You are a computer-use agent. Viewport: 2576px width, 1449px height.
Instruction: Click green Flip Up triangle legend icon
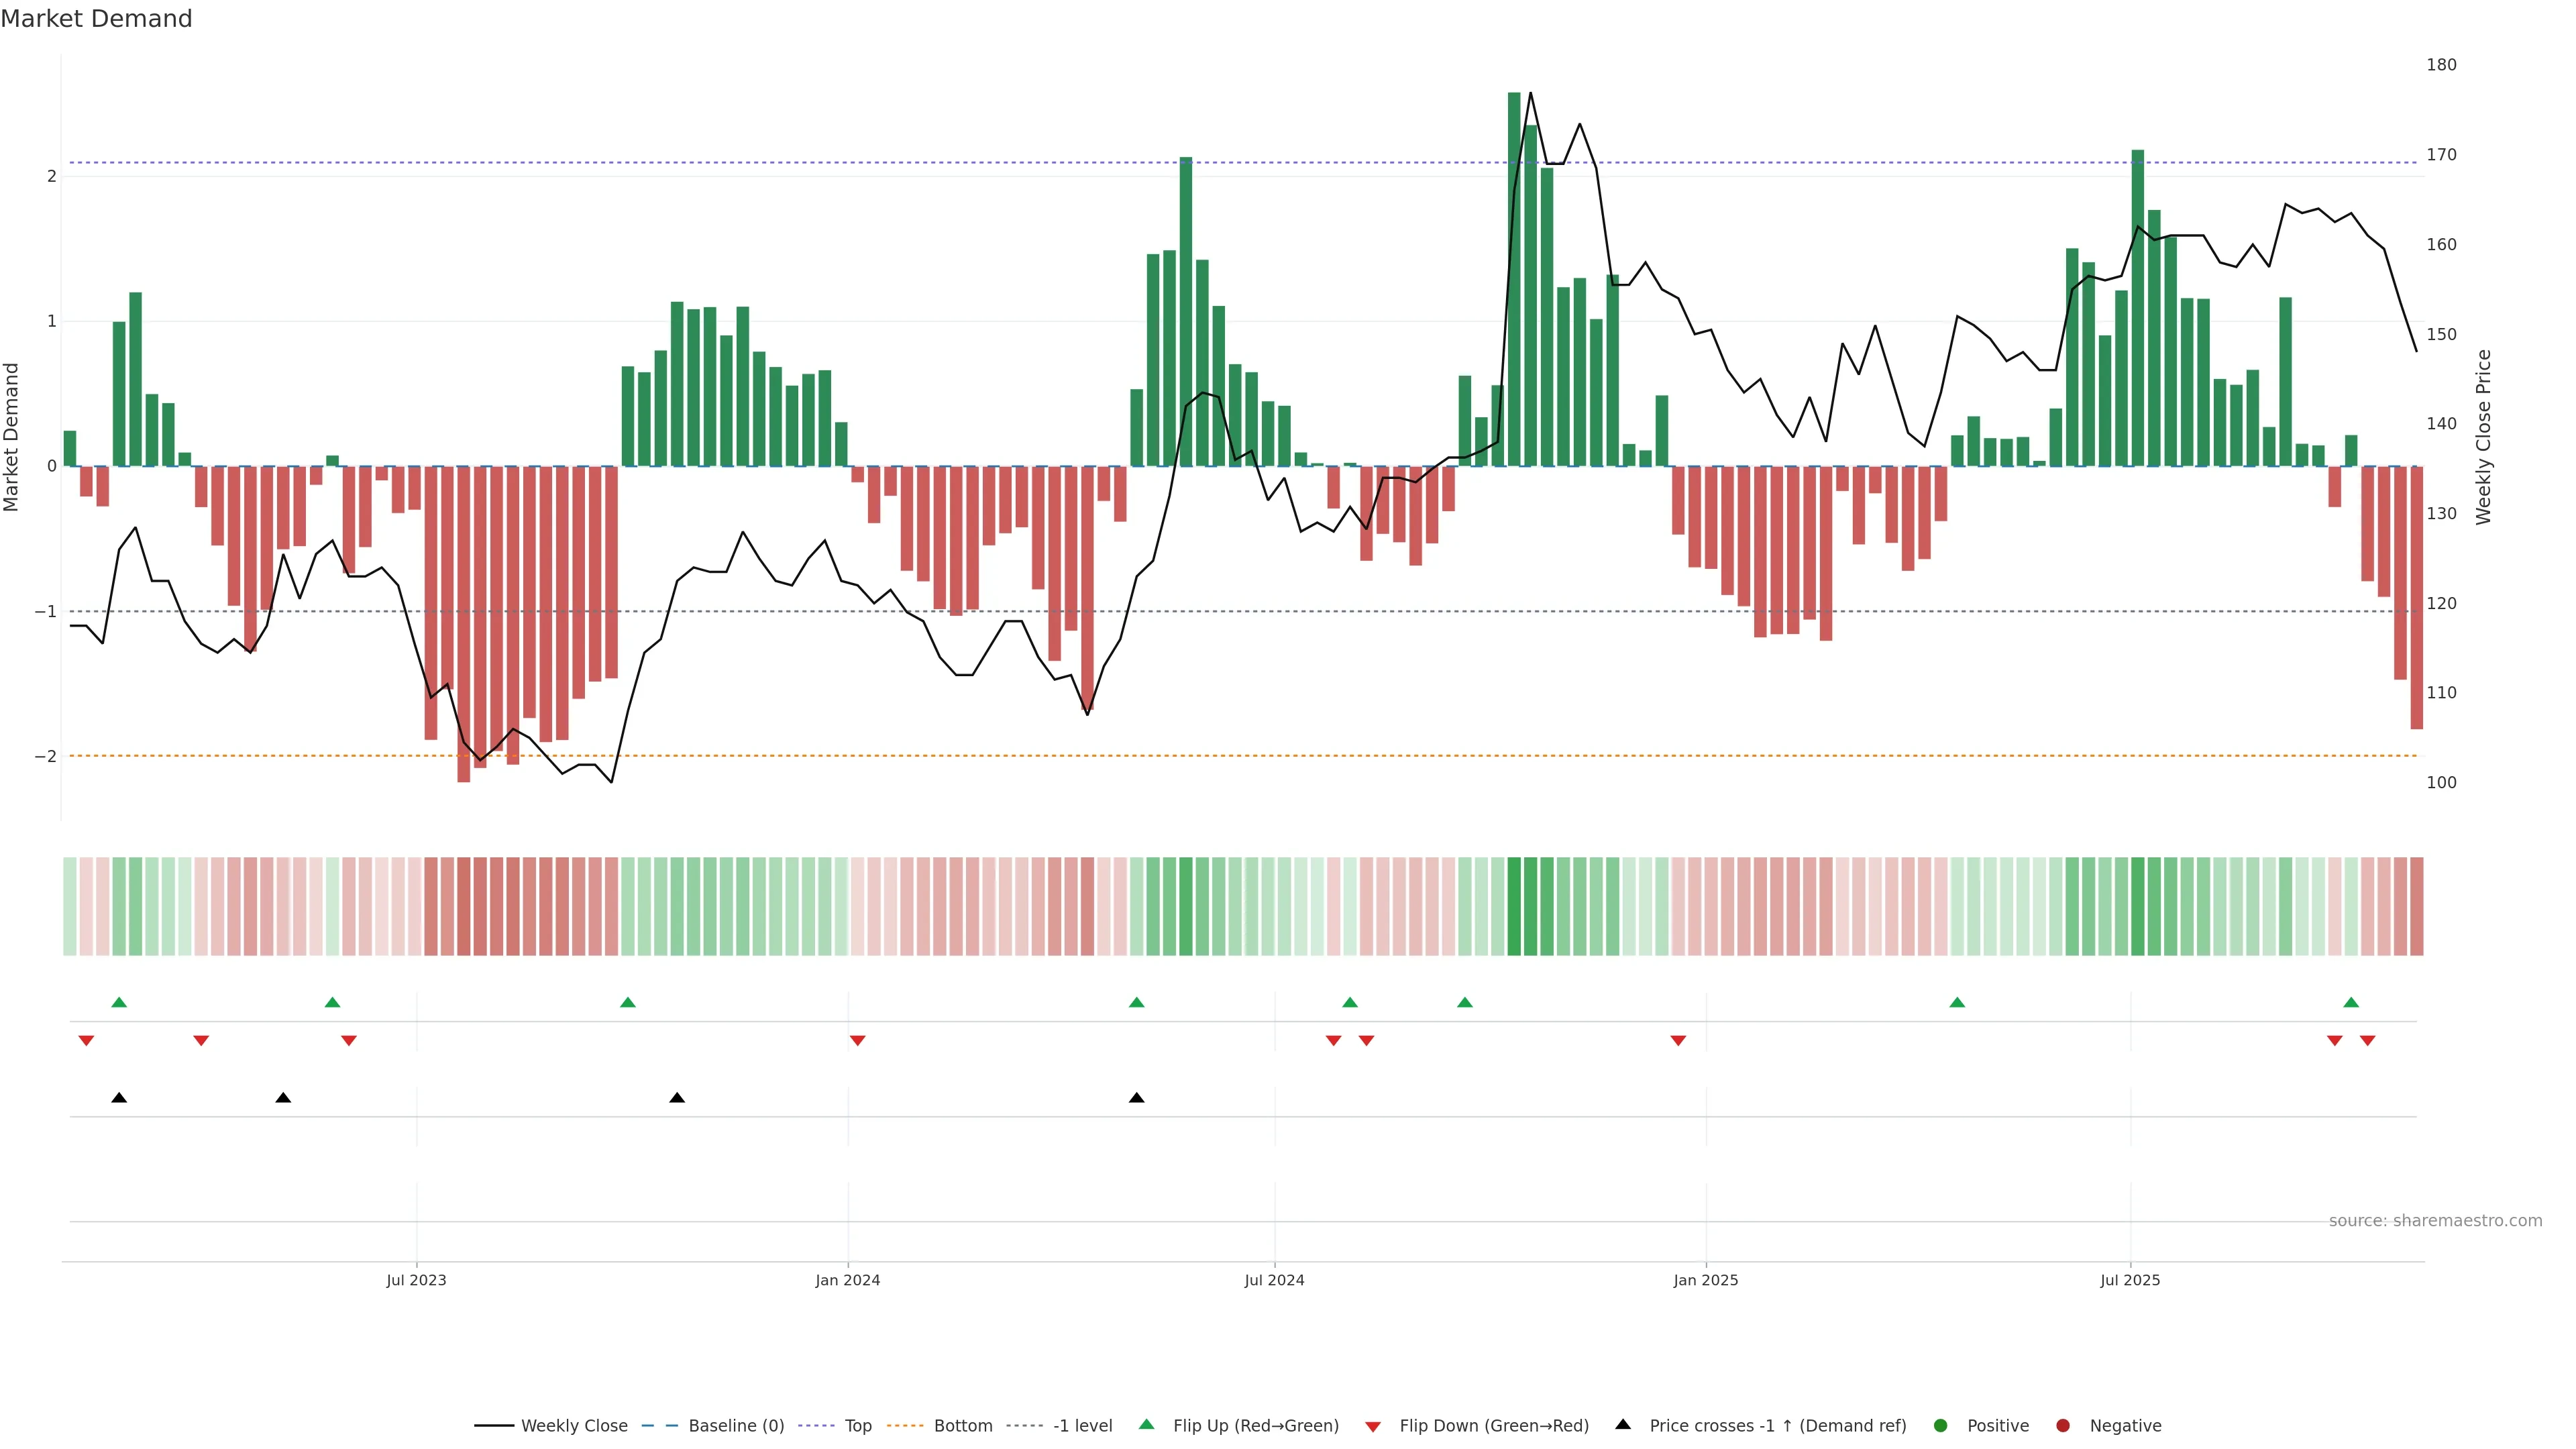tap(1146, 1424)
